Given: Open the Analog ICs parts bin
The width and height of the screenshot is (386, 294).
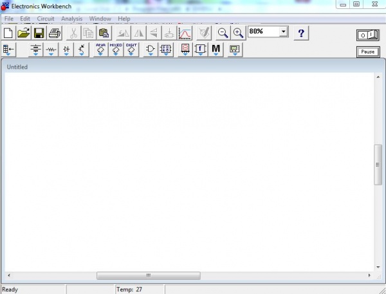Looking at the screenshot, I should coord(100,50).
